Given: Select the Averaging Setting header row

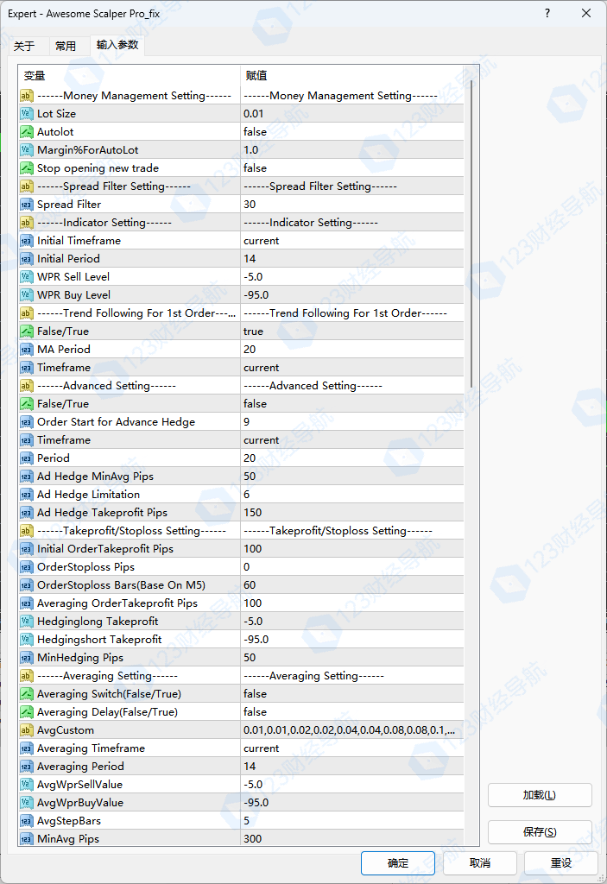Looking at the screenshot, I should [x=242, y=676].
